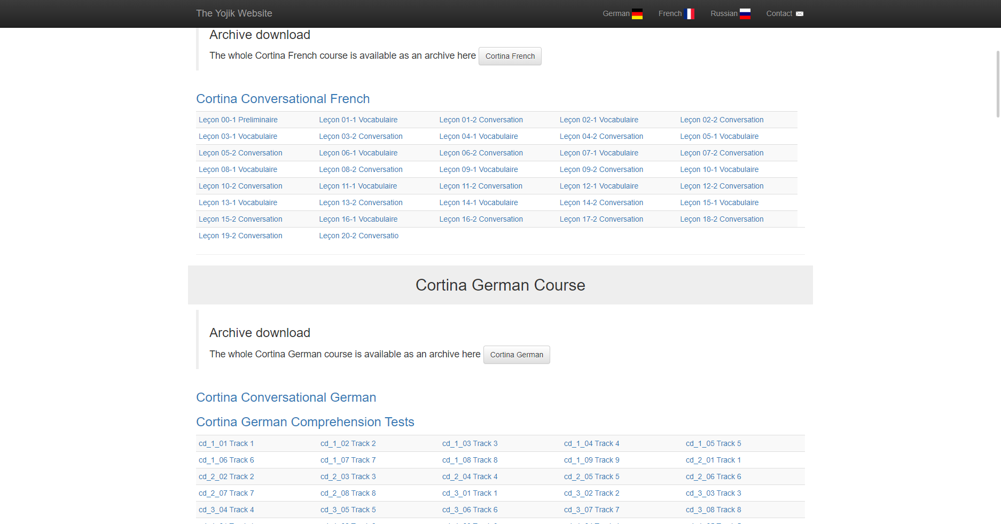Play cd_2_06 Track 6

tap(713, 476)
